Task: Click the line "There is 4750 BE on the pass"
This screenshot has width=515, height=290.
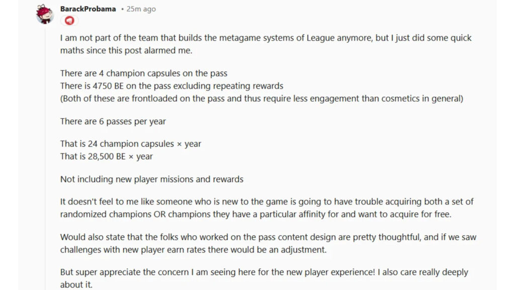Action: [171, 86]
